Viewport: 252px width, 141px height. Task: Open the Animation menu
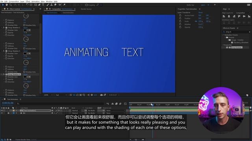[x=35, y=1]
